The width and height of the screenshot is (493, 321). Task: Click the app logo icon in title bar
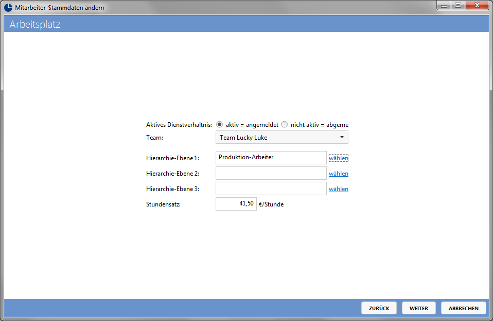[x=8, y=7]
